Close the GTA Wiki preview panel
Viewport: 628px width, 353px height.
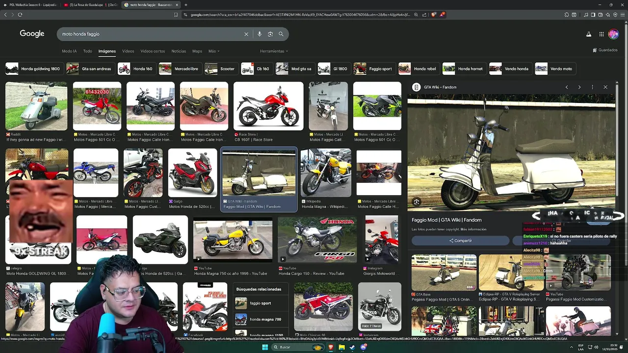(x=605, y=87)
